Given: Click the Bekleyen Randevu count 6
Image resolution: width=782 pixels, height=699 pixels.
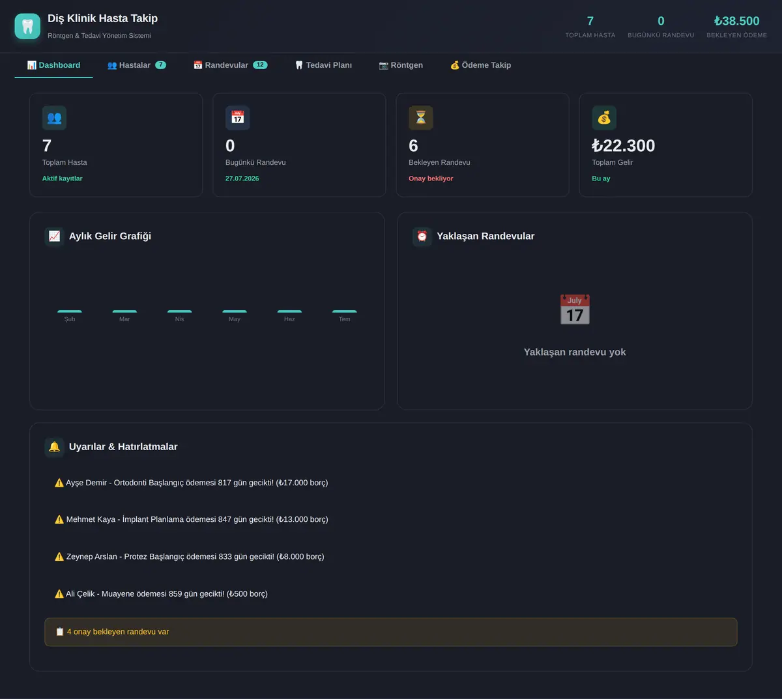Looking at the screenshot, I should pyautogui.click(x=413, y=145).
